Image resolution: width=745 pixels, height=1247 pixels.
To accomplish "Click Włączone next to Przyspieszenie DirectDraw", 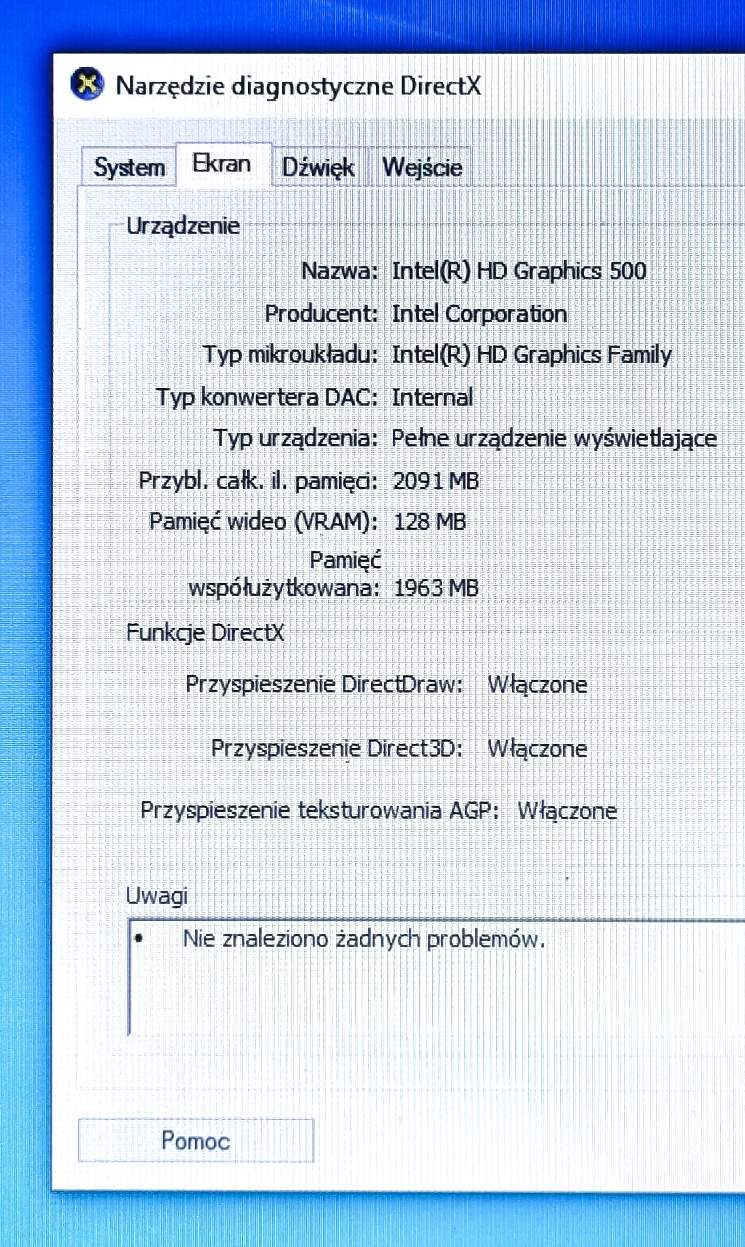I will pos(537,685).
